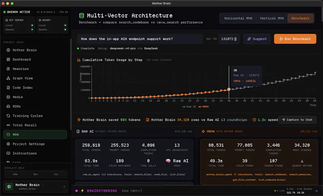Open Graph View menu item
This screenshot has width=323, height=196.
pos(35,78)
